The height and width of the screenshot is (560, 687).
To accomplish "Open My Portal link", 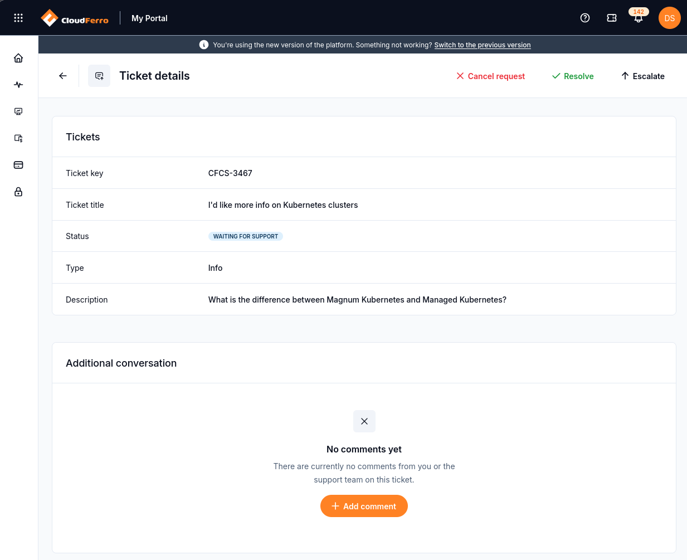I will tap(149, 18).
